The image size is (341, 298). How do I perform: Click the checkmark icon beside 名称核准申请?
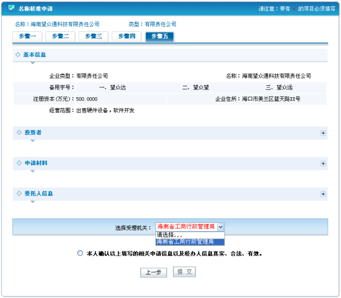(x=11, y=8)
